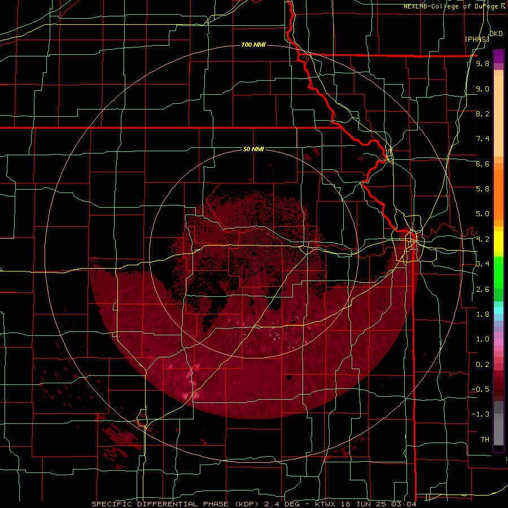Viewport: 508px width, 508px height.
Task: Click the 0.2 value on color scale
Action: tap(483, 365)
